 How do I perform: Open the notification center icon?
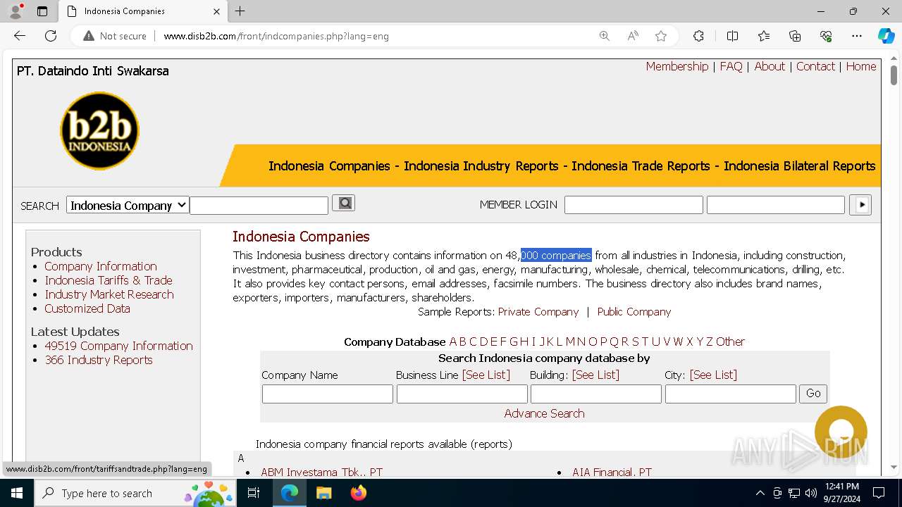click(x=879, y=493)
